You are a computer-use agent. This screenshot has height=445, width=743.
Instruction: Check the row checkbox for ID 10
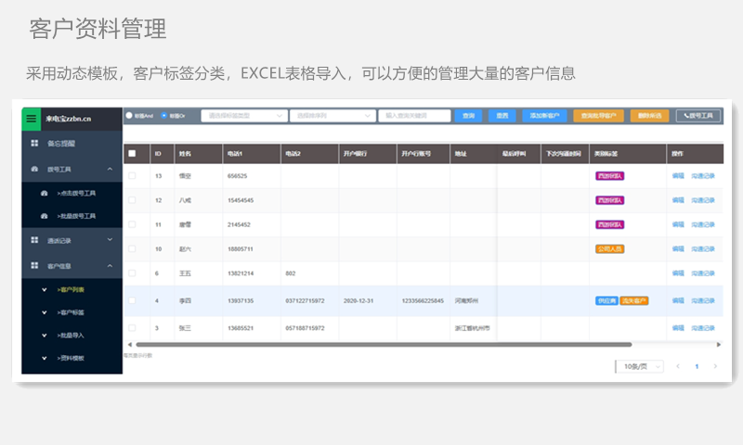(x=132, y=248)
